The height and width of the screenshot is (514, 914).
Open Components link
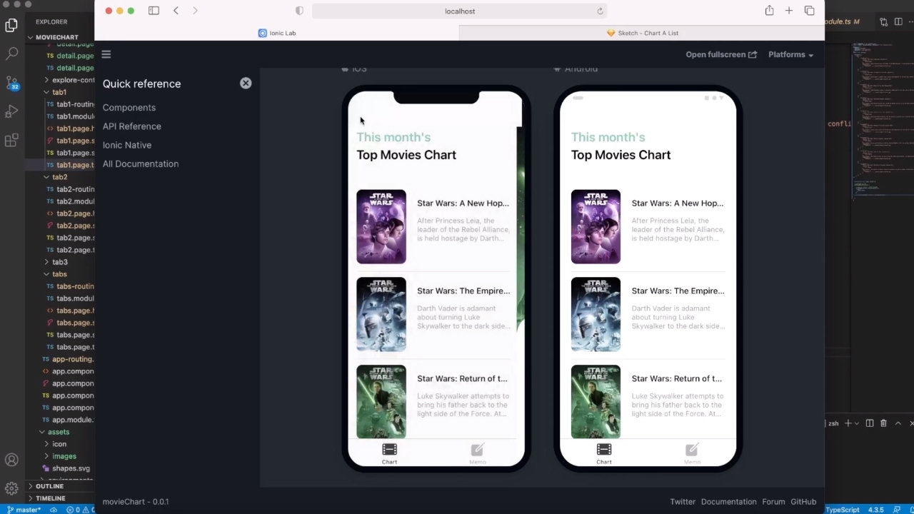pyautogui.click(x=129, y=108)
